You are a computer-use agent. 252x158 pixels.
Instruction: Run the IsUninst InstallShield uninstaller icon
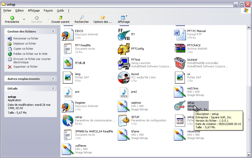point(179,63)
